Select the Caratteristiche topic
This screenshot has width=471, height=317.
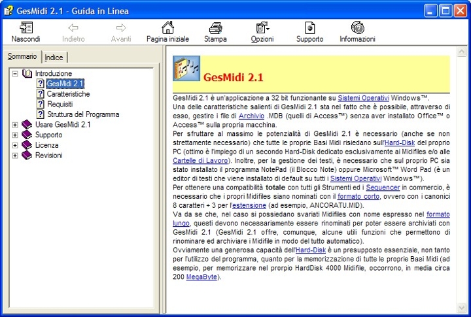click(68, 94)
